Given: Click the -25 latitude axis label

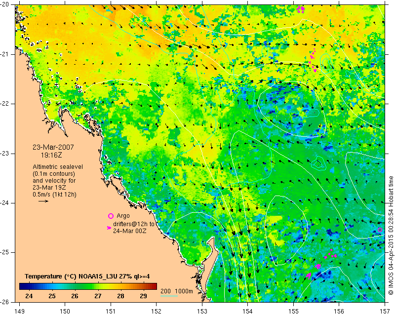Looking at the screenshot, I should coord(5,252).
